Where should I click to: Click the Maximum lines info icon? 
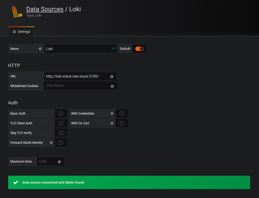click(59, 162)
